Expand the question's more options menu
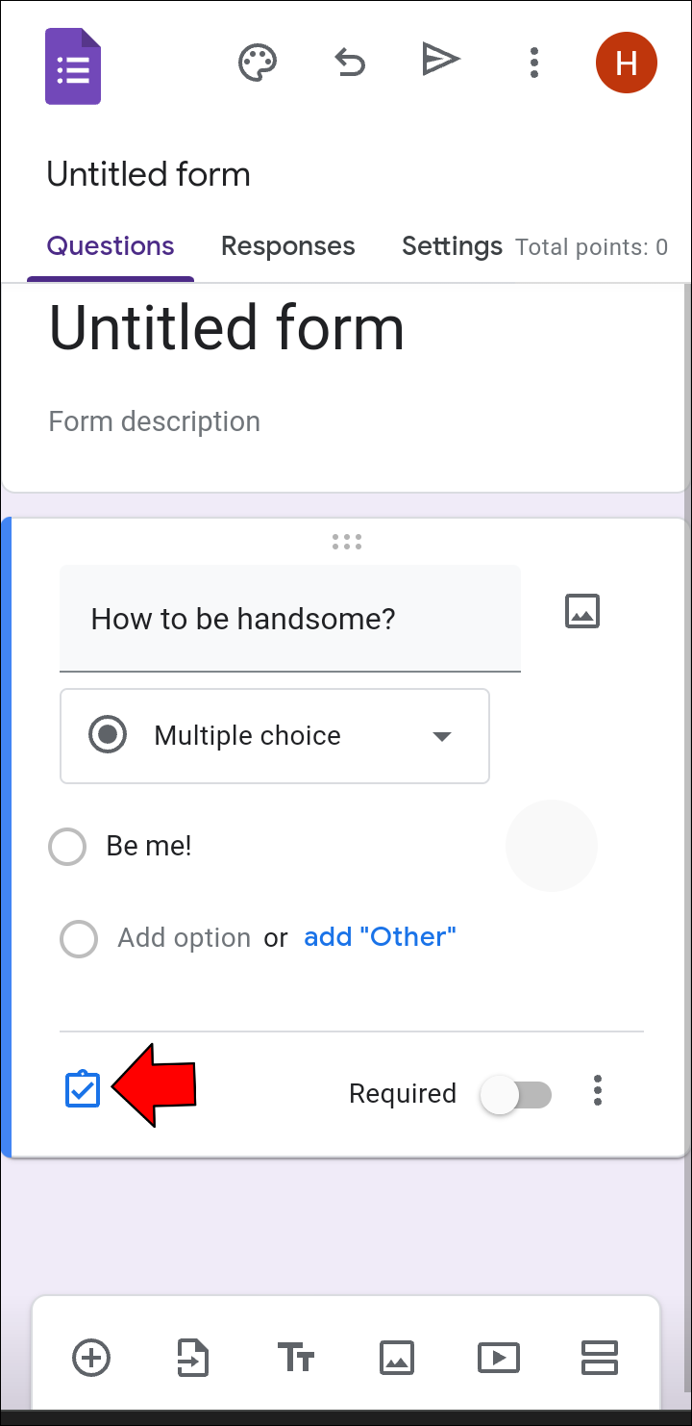This screenshot has width=692, height=1426. (x=598, y=1090)
